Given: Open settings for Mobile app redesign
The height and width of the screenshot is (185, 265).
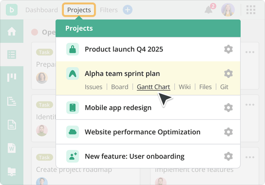Looking at the screenshot, I should (x=228, y=108).
